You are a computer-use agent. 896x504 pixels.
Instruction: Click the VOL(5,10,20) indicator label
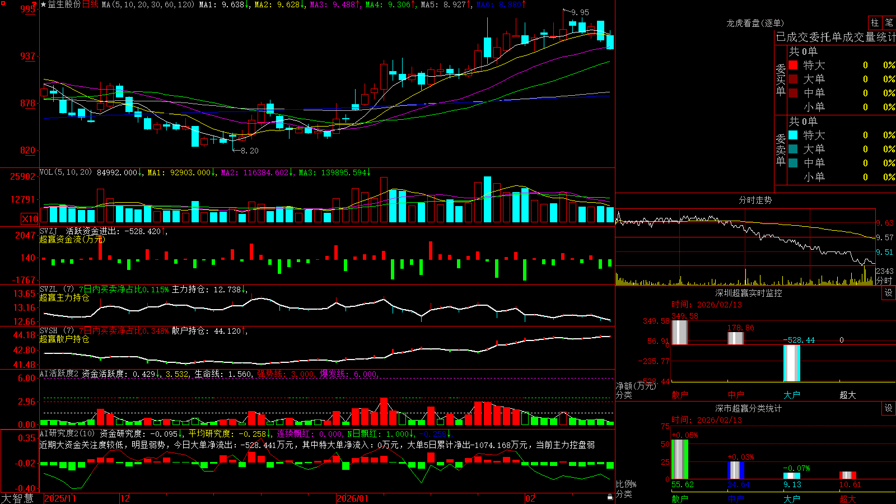coord(66,172)
